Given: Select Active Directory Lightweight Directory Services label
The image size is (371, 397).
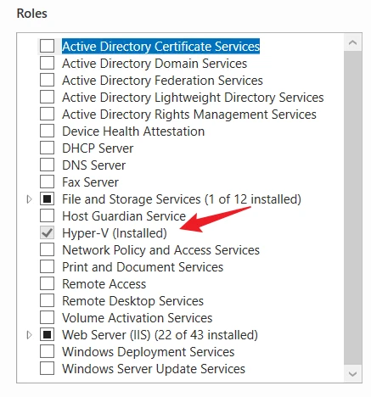Looking at the screenshot, I should tap(193, 98).
